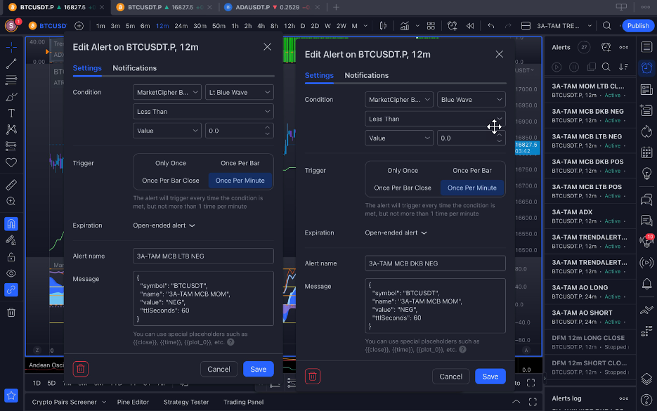This screenshot has width=657, height=411.
Task: Select the ruler measure tool
Action: (x=11, y=185)
